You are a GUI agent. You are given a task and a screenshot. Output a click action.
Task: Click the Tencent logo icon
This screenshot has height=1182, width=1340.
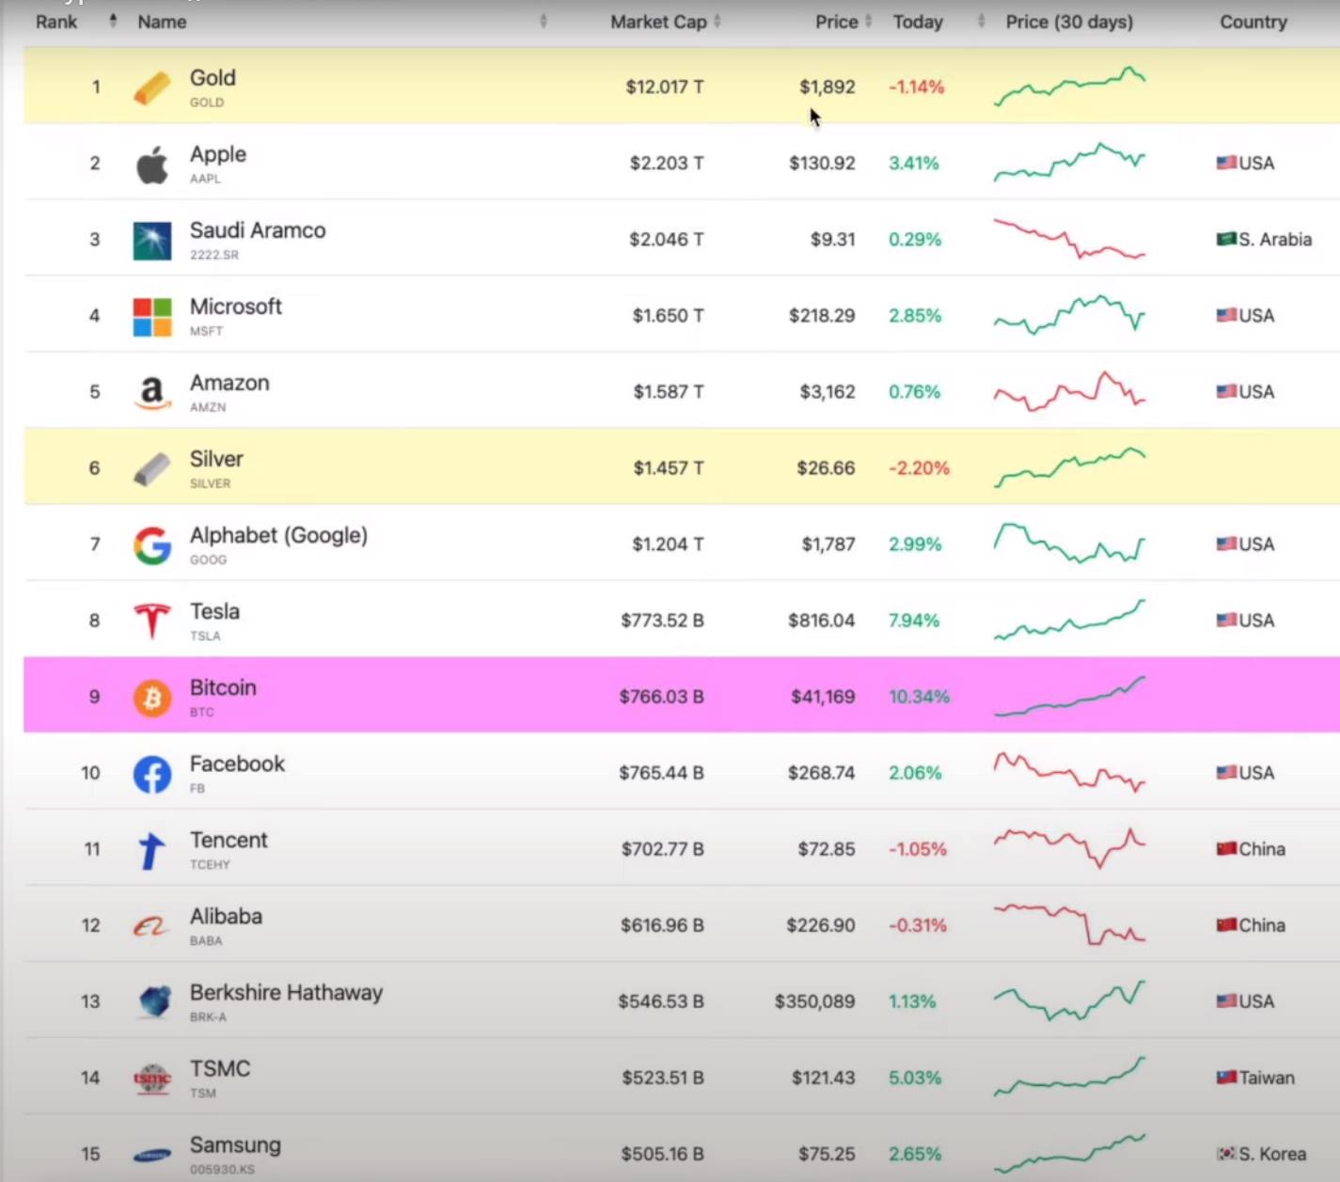(x=151, y=850)
